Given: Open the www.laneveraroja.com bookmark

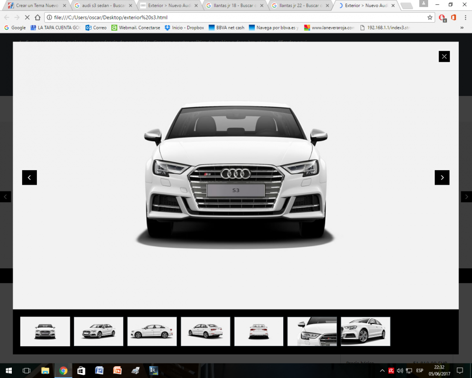Looking at the screenshot, I should click(329, 28).
